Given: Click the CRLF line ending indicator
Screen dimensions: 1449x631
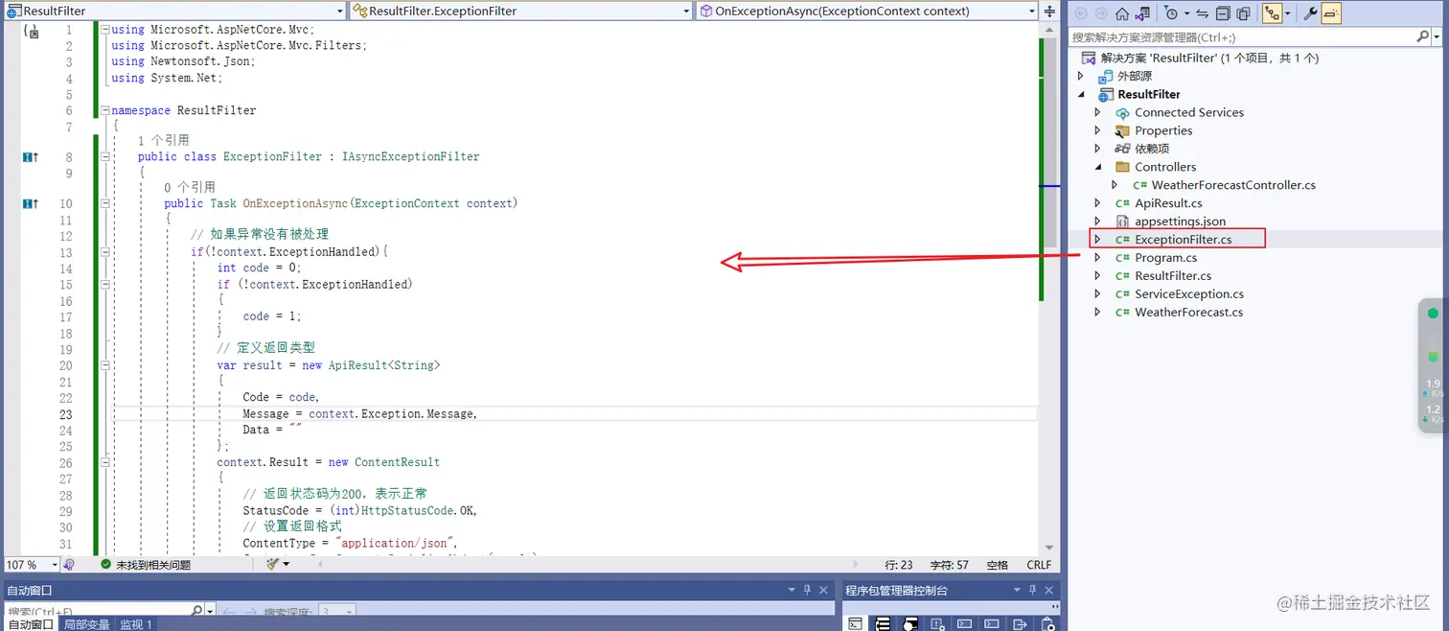Looking at the screenshot, I should 1039,566.
